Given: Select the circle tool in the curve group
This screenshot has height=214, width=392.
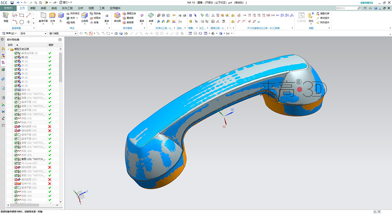Looking at the screenshot, I should point(22,22).
